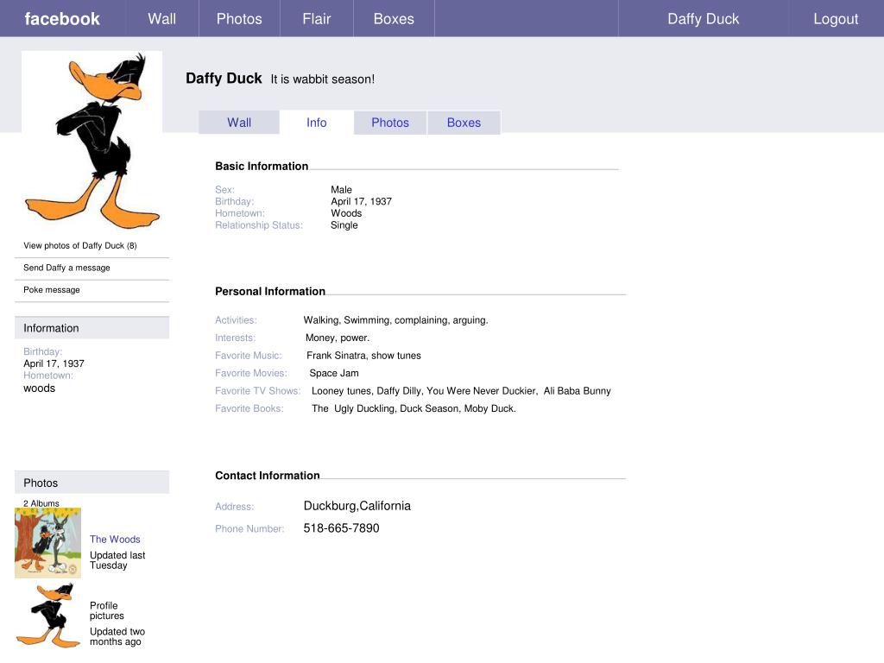Click the Basic Information section heading
Viewport: 884px width, 663px height.
pos(262,166)
